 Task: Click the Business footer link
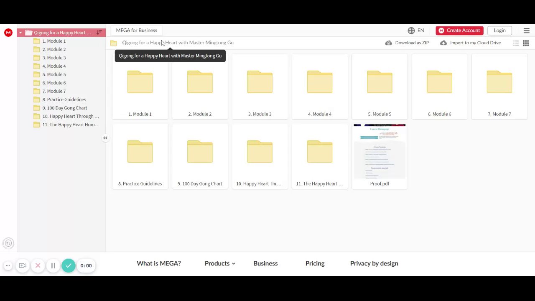pos(265,263)
